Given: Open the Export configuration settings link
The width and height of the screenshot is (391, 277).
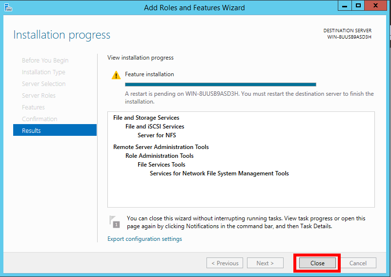Looking at the screenshot, I should (x=144, y=239).
